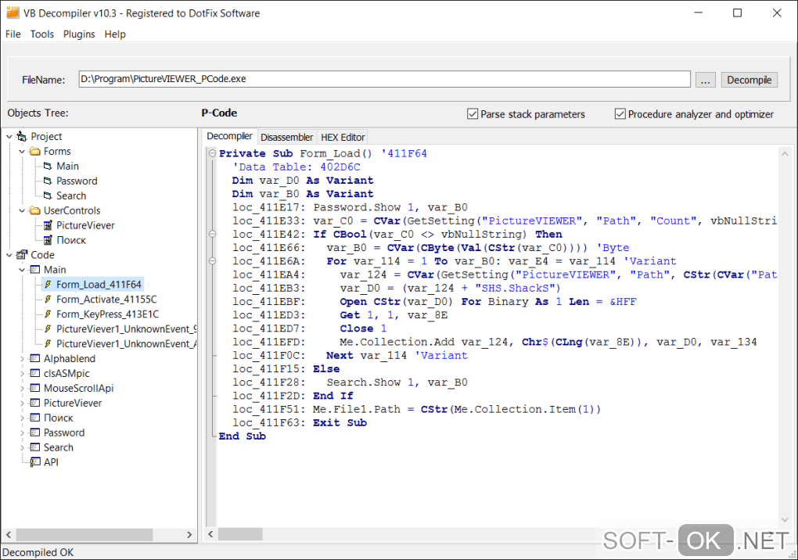Open the Plugins menu
The image size is (798, 560).
pos(79,34)
